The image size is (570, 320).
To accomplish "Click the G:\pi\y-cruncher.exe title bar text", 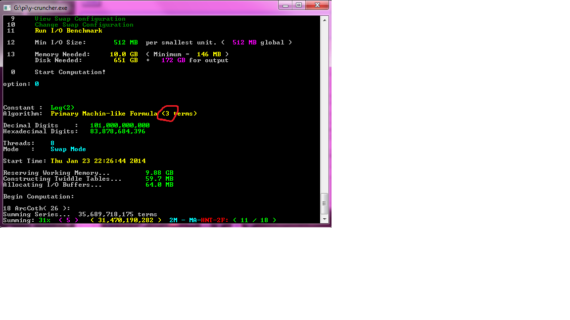I will 40,8.
